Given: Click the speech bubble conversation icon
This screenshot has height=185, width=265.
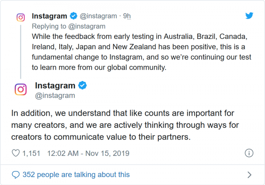Looking at the screenshot, I should point(16,174).
